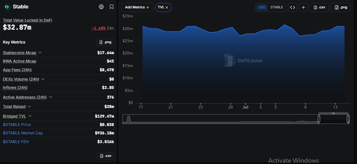Click the Stable logo icon
The height and width of the screenshot is (164, 357).
(x=6, y=7)
